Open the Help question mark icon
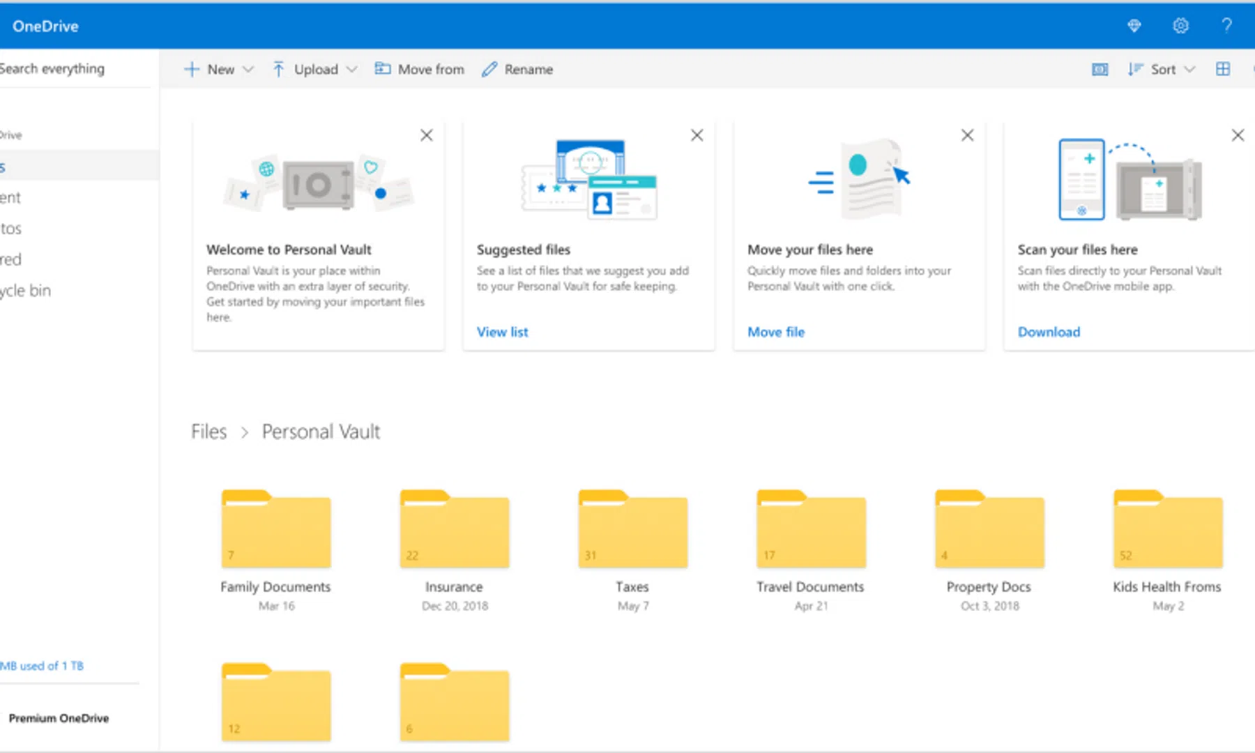Image resolution: width=1255 pixels, height=753 pixels. [1226, 26]
